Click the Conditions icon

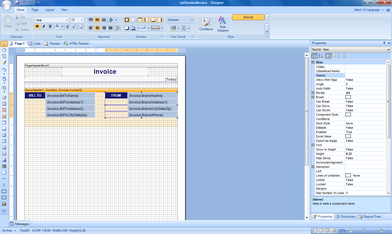coord(206,24)
